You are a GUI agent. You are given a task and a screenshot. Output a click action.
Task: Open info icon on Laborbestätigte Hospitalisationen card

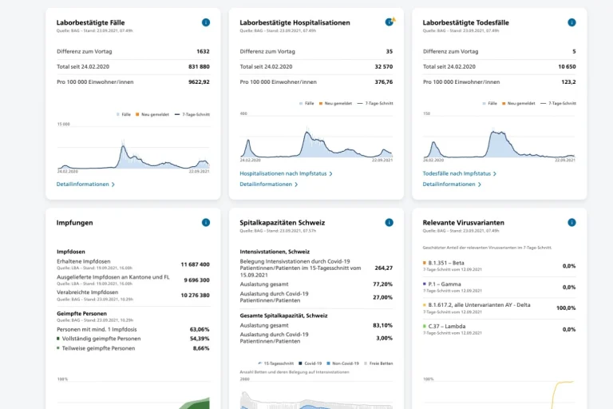click(389, 22)
